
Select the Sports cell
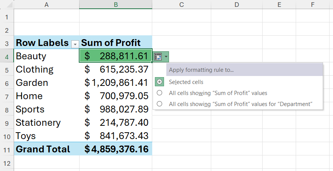point(46,109)
